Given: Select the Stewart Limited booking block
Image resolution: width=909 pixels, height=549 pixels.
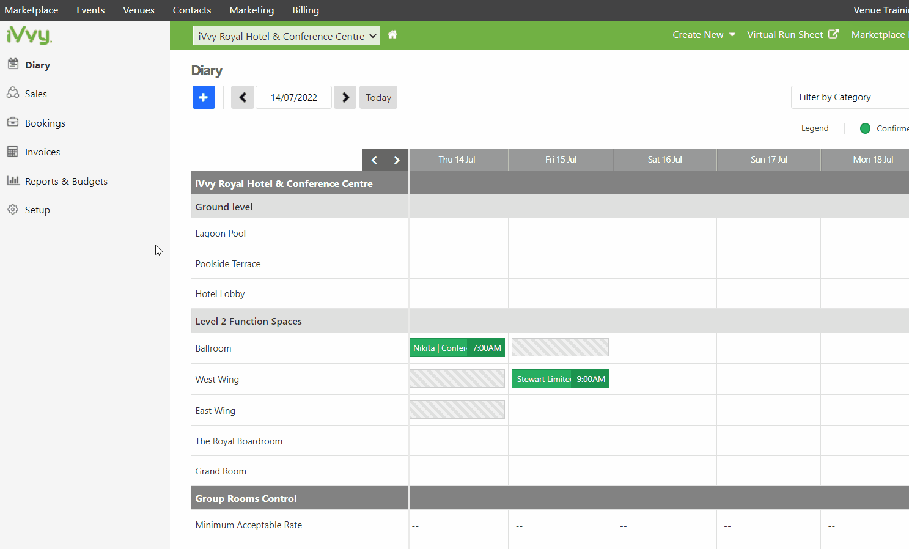Looking at the screenshot, I should pos(559,378).
